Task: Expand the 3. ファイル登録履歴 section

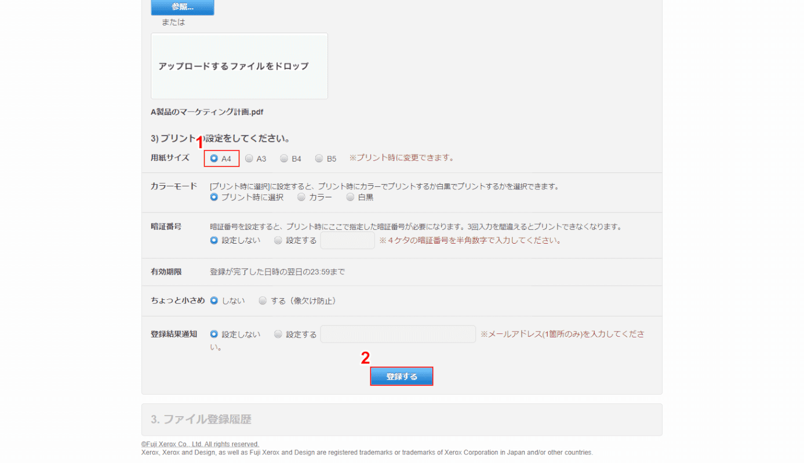Action: tap(402, 420)
